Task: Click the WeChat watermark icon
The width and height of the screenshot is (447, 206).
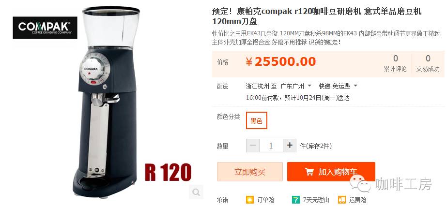Action: pos(361,184)
